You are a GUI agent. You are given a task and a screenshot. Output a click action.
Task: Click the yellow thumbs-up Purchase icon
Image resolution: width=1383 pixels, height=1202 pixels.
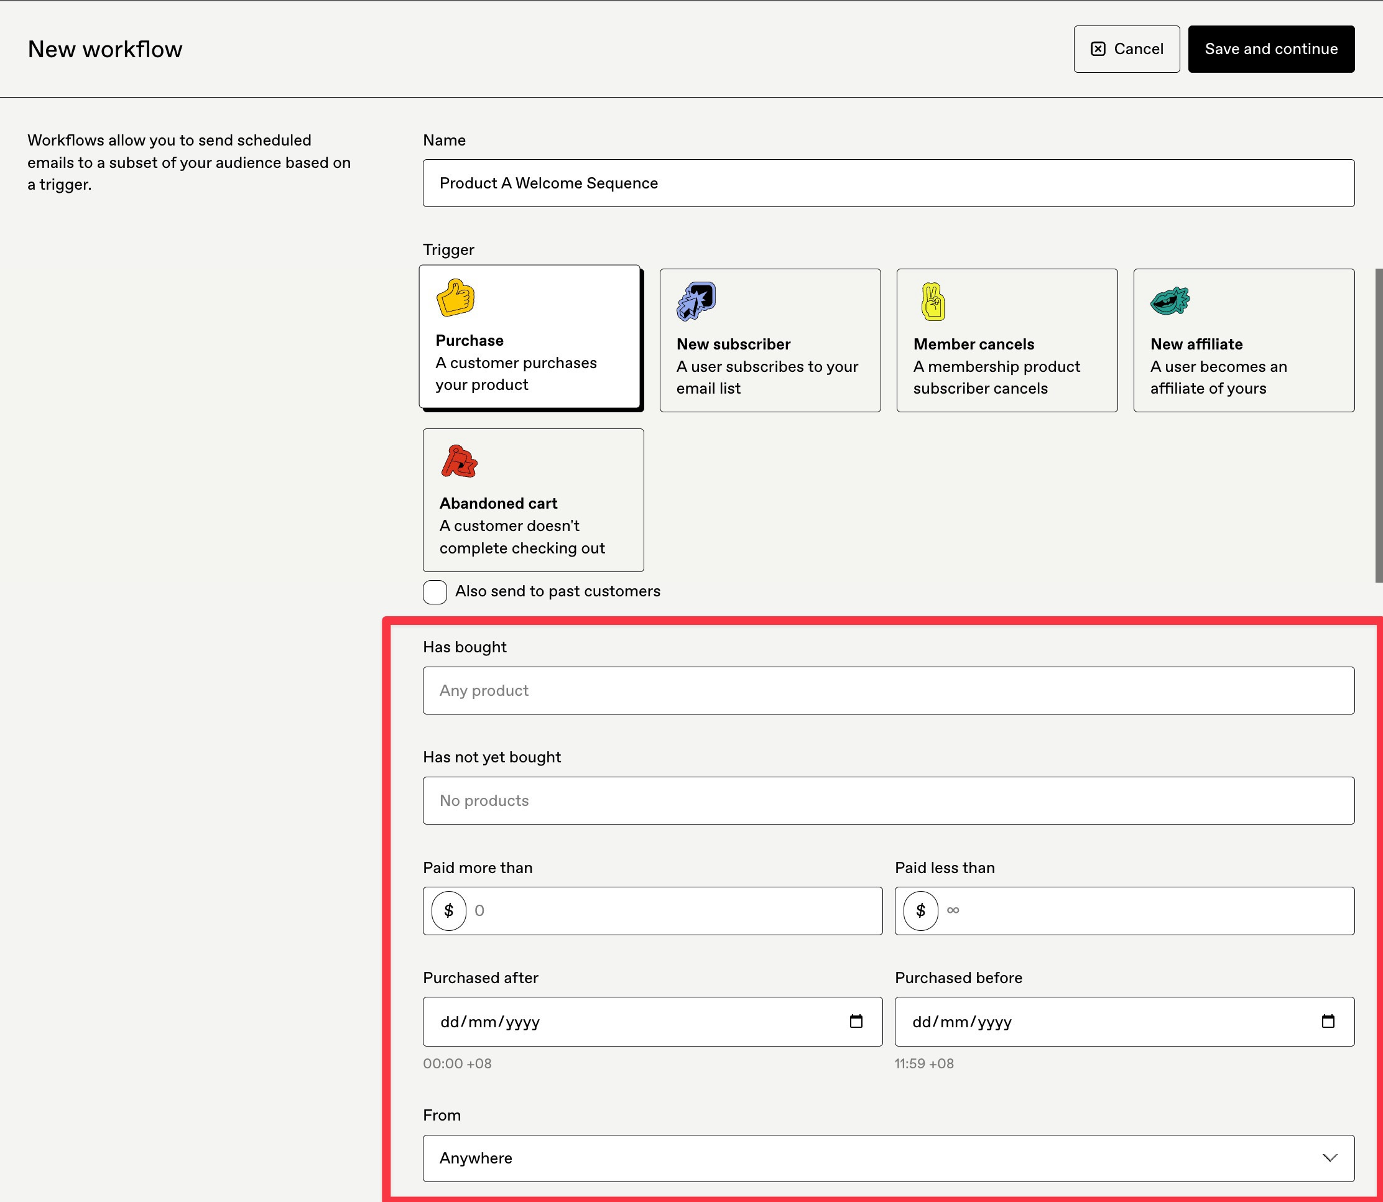click(x=455, y=297)
